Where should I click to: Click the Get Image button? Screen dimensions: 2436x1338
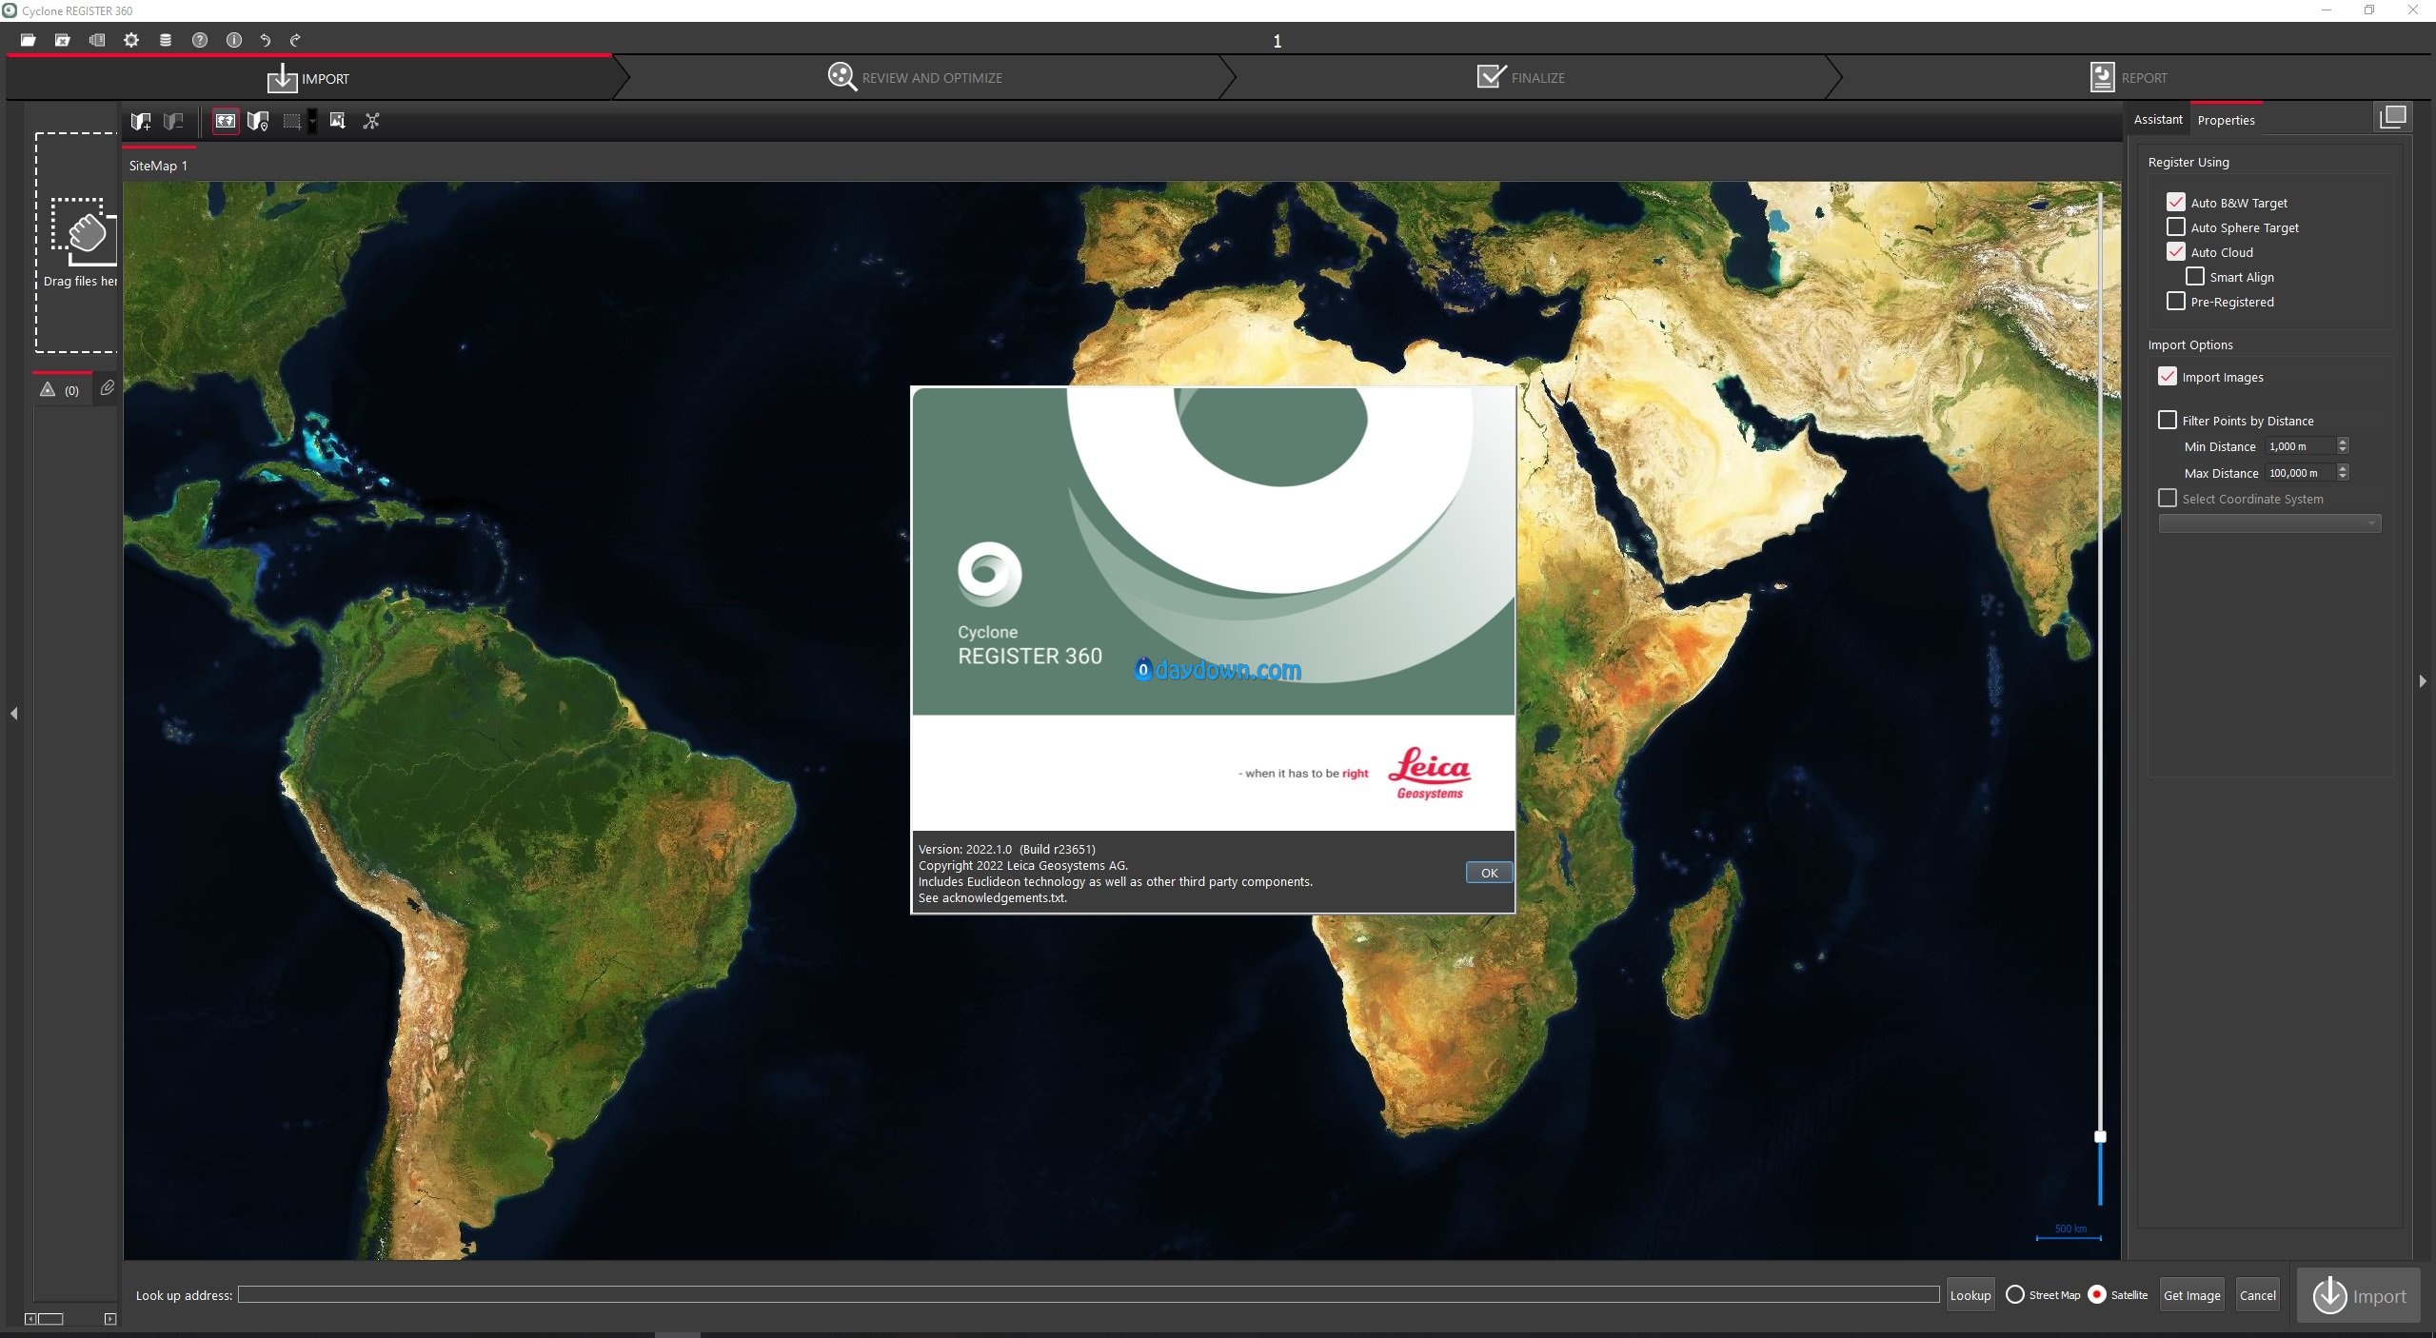tap(2191, 1295)
